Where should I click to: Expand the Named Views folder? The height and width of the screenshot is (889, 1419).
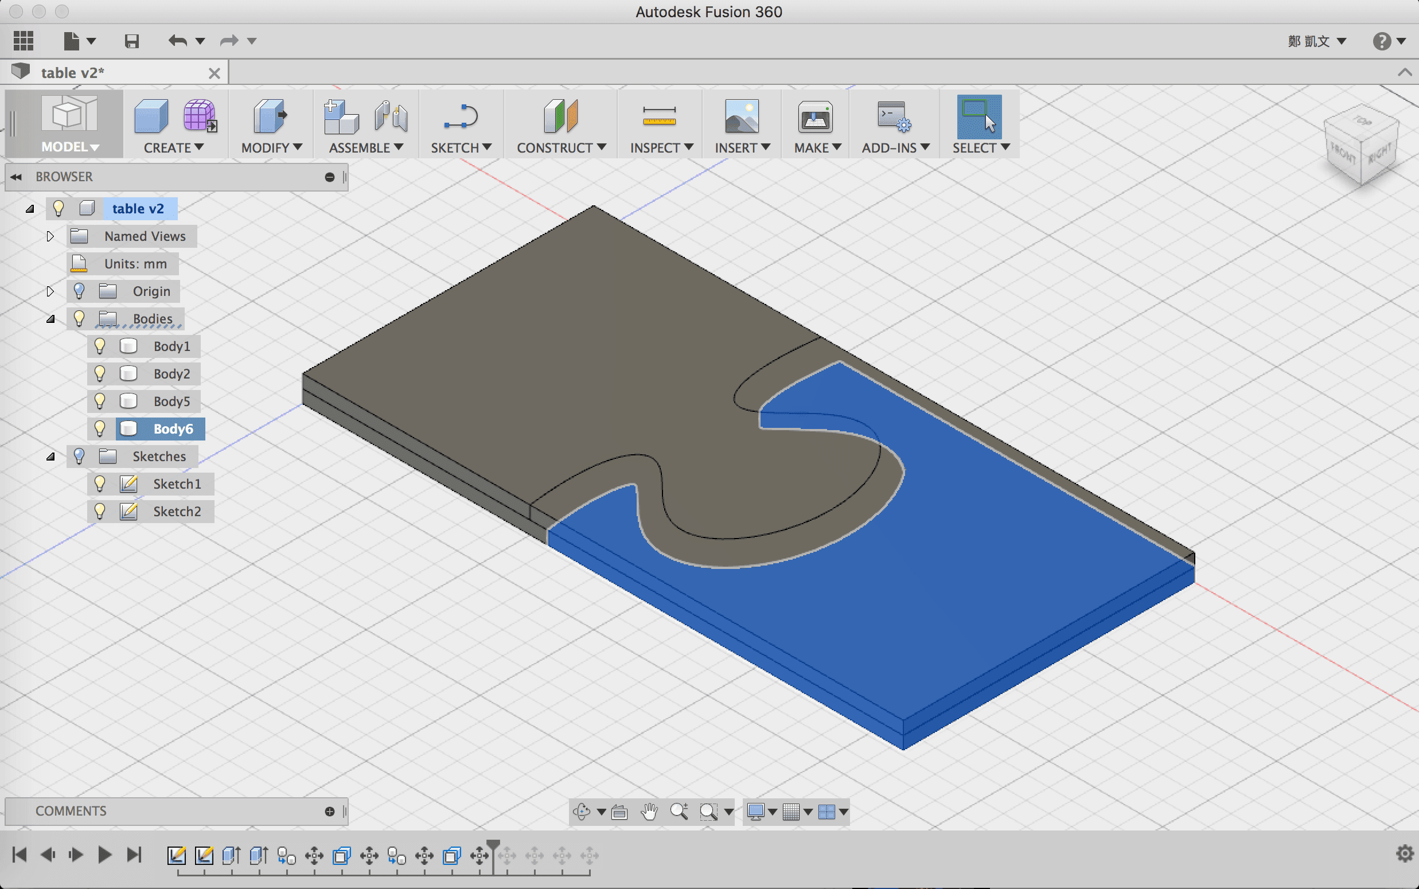pyautogui.click(x=50, y=236)
